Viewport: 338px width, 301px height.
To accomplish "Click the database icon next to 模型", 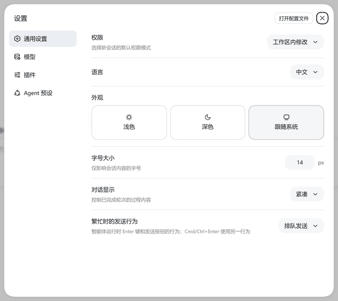I will (x=17, y=57).
